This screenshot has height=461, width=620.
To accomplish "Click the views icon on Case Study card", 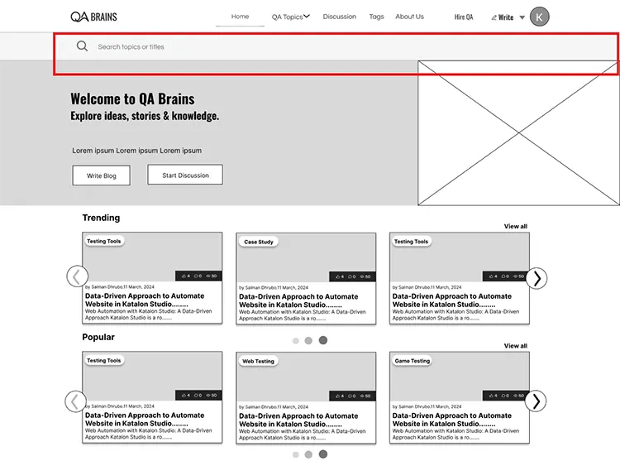I will click(x=362, y=276).
